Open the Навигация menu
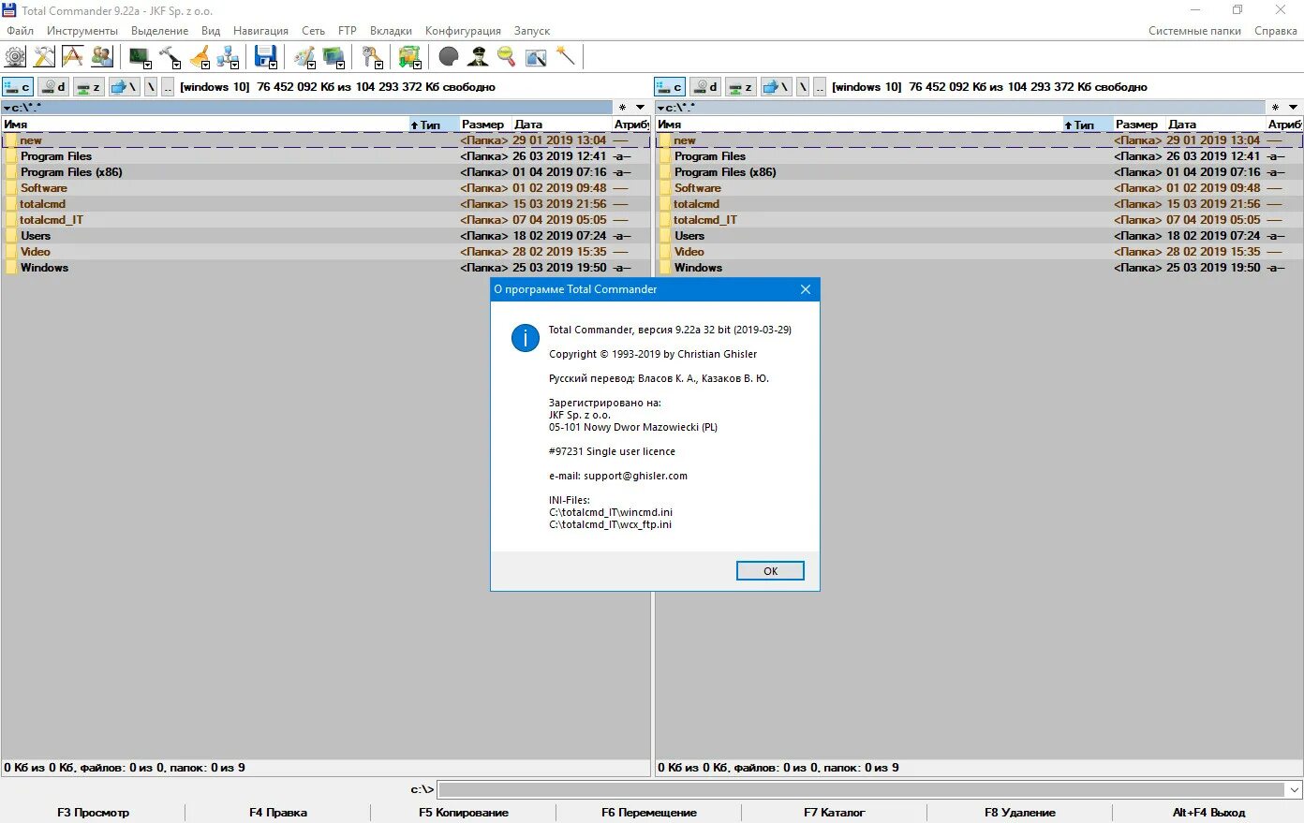Image resolution: width=1304 pixels, height=823 pixels. [260, 31]
